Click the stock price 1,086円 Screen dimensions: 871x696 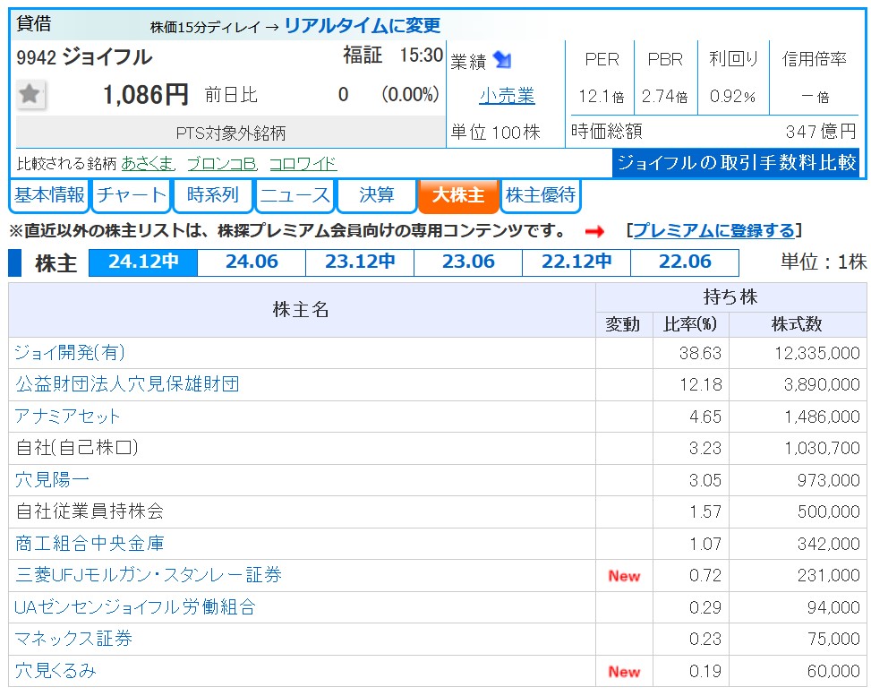coord(146,95)
